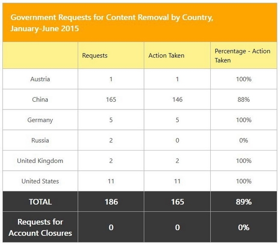
Task: Click the United States country cell
Action: [40, 181]
